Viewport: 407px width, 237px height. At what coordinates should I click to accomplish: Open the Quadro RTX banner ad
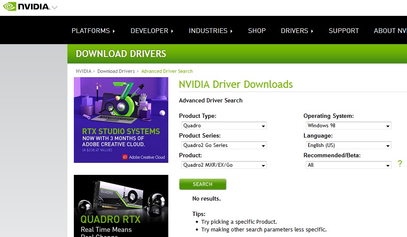121,206
